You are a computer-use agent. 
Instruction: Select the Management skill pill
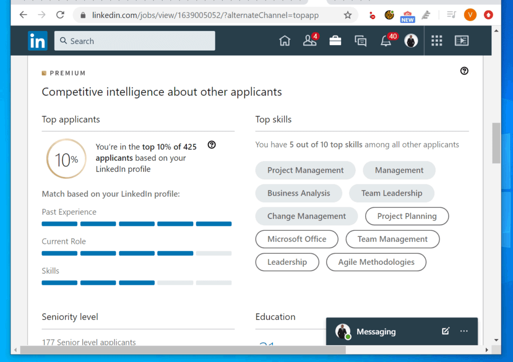pyautogui.click(x=399, y=170)
